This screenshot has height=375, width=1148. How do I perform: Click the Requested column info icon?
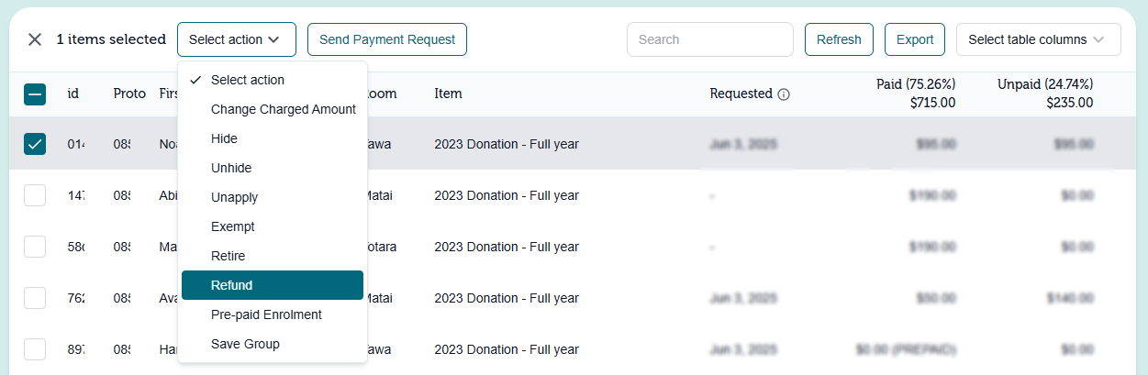pos(784,94)
